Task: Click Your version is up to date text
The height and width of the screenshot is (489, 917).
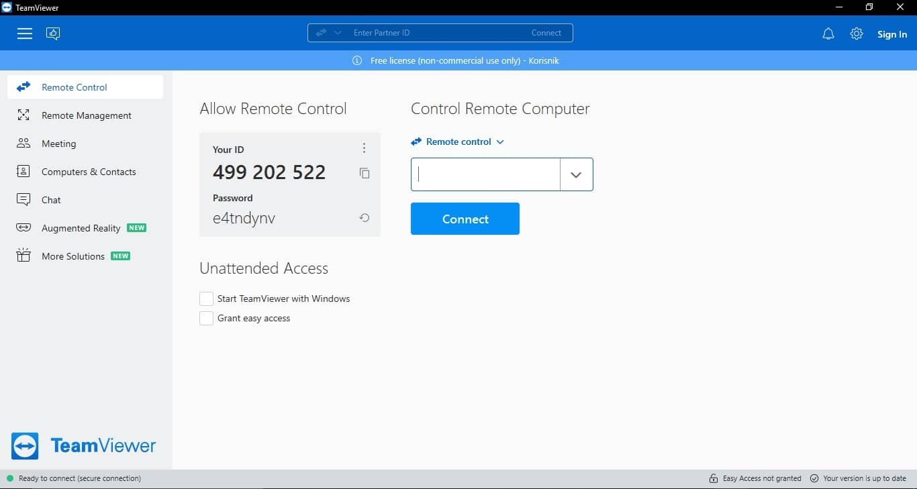Action: coord(865,478)
